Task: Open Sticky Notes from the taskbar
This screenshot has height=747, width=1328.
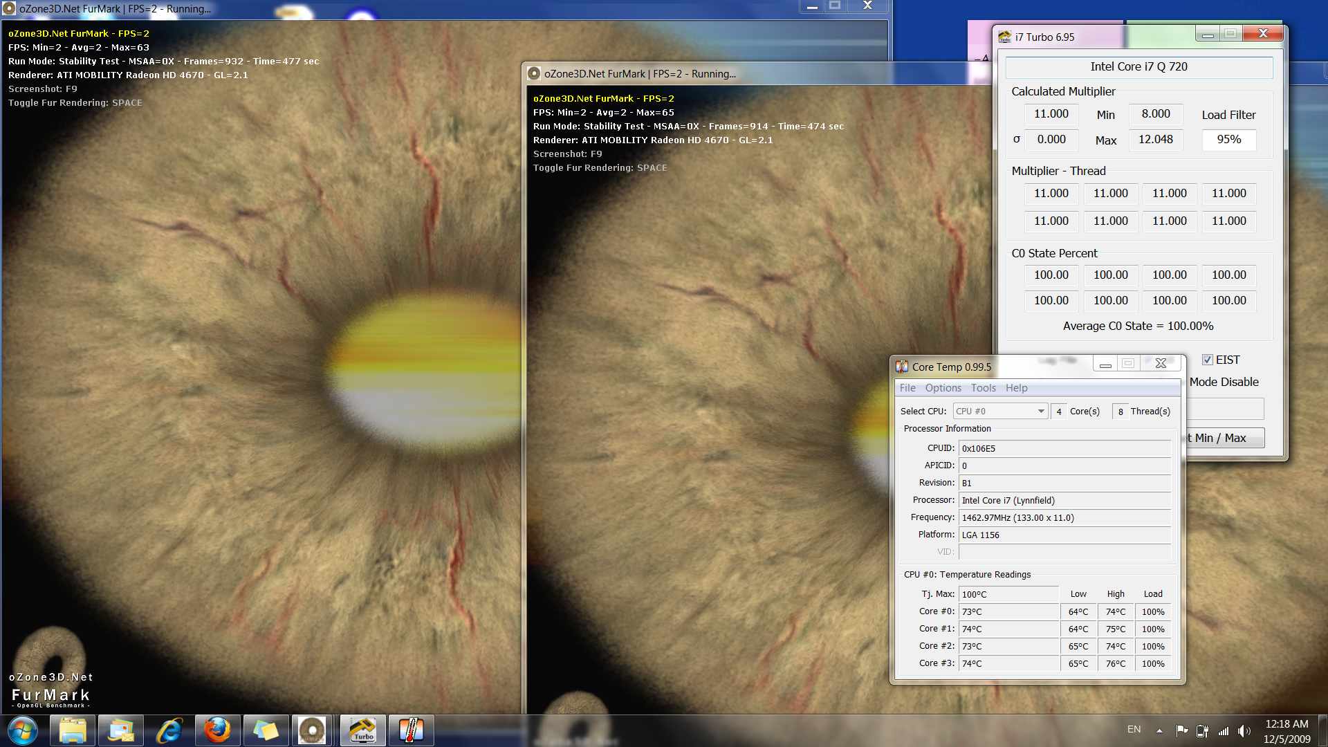Action: 266,730
